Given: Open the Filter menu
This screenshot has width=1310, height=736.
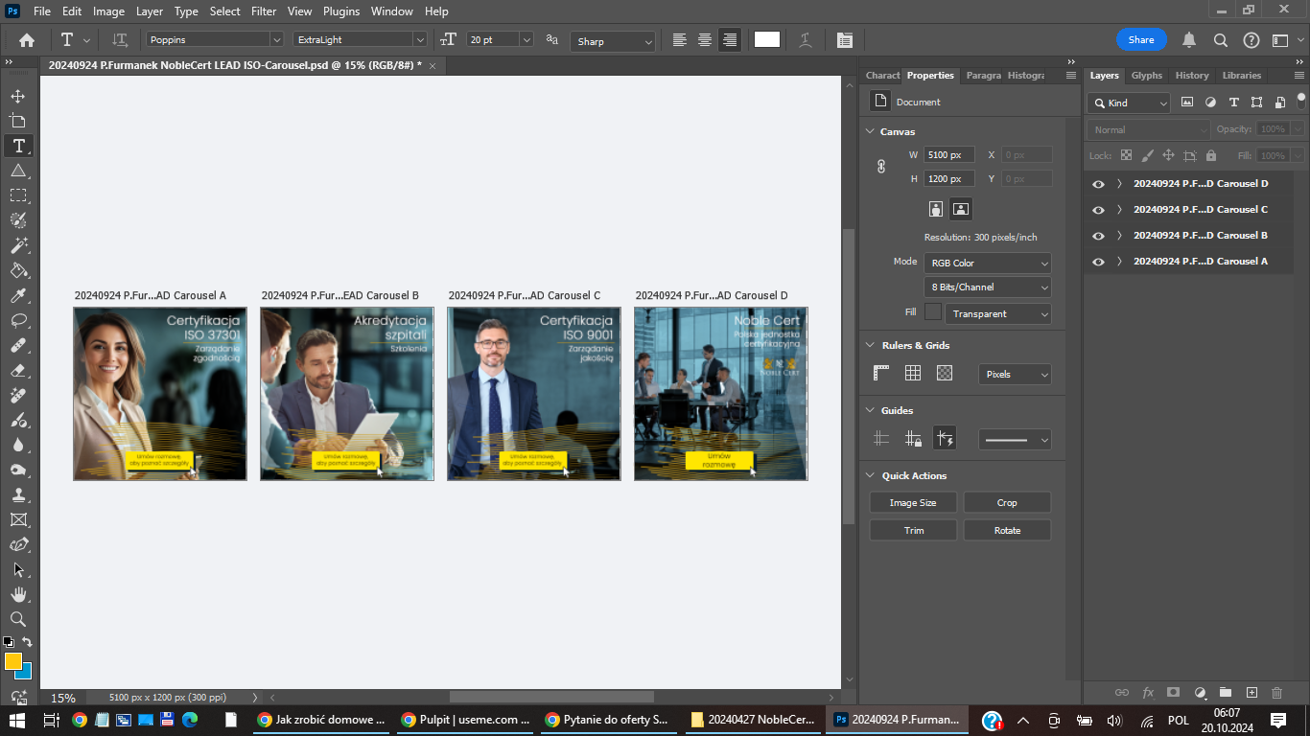Looking at the screenshot, I should 263,11.
